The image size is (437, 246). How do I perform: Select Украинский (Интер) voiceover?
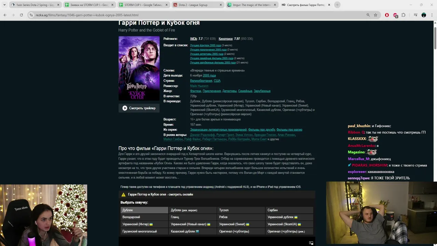144,224
